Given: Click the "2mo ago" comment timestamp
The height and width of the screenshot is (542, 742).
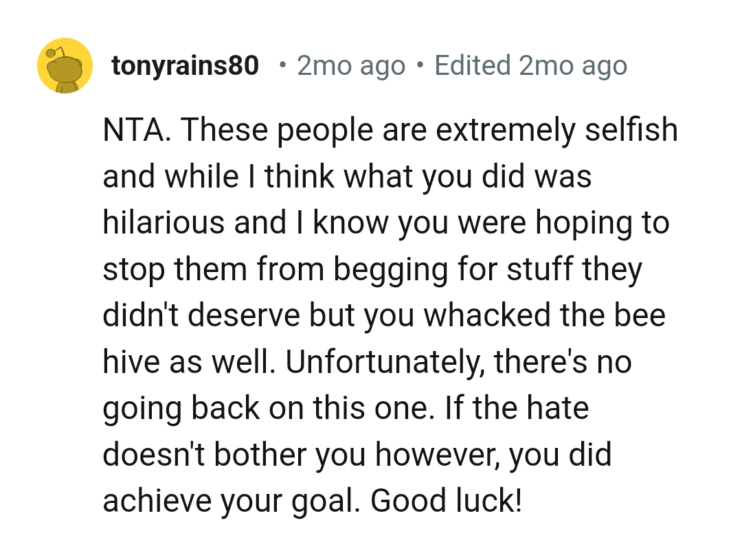Looking at the screenshot, I should [351, 66].
